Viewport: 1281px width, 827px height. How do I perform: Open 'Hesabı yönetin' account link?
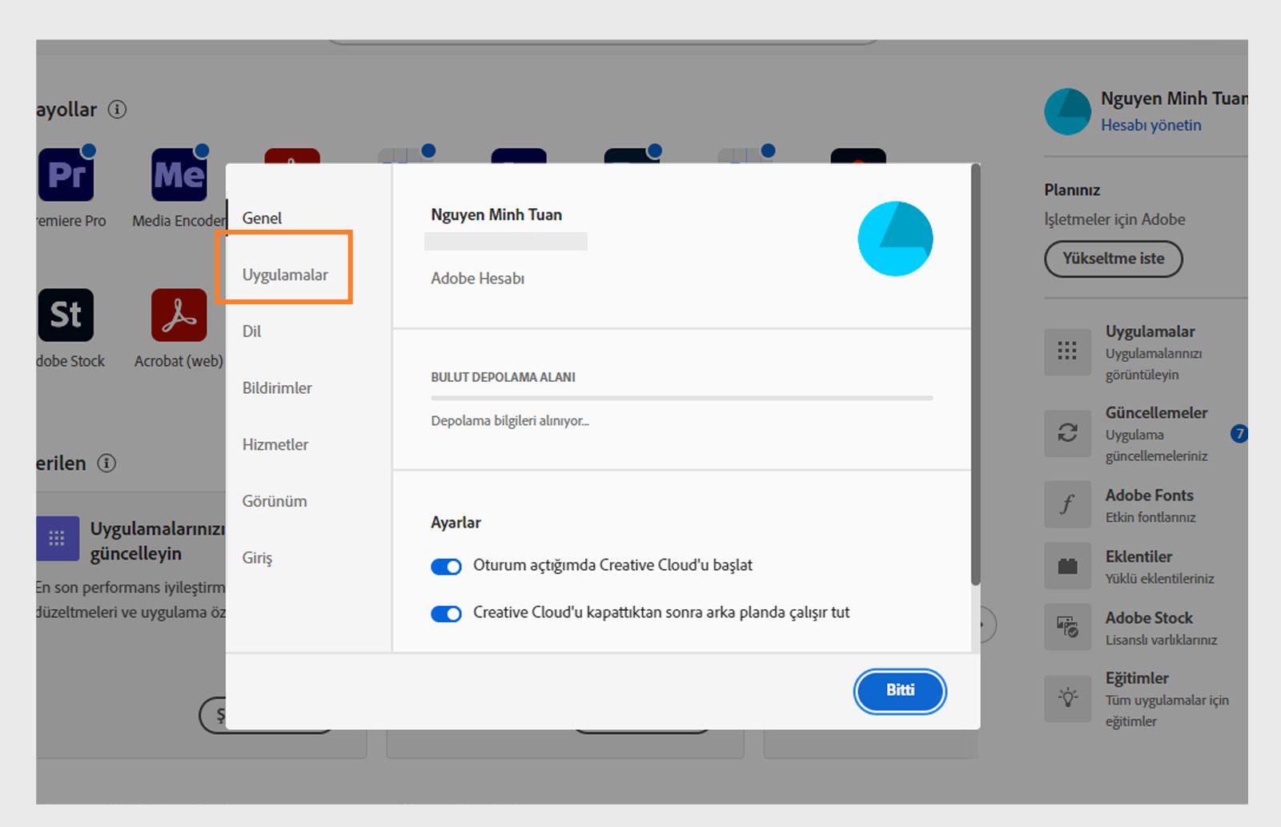tap(1151, 125)
